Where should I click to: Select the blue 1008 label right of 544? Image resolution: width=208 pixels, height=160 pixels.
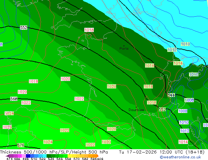(x=189, y=100)
